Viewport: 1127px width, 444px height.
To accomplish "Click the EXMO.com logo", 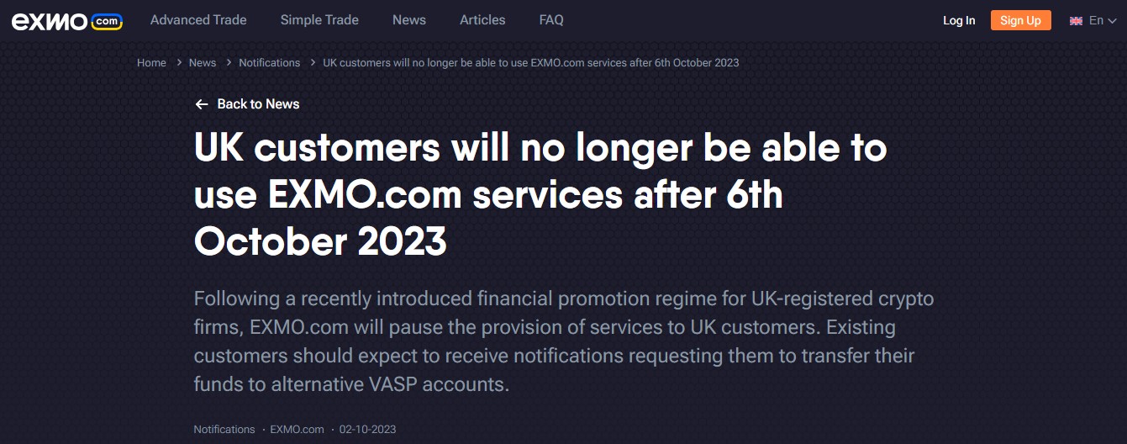I will coord(67,21).
